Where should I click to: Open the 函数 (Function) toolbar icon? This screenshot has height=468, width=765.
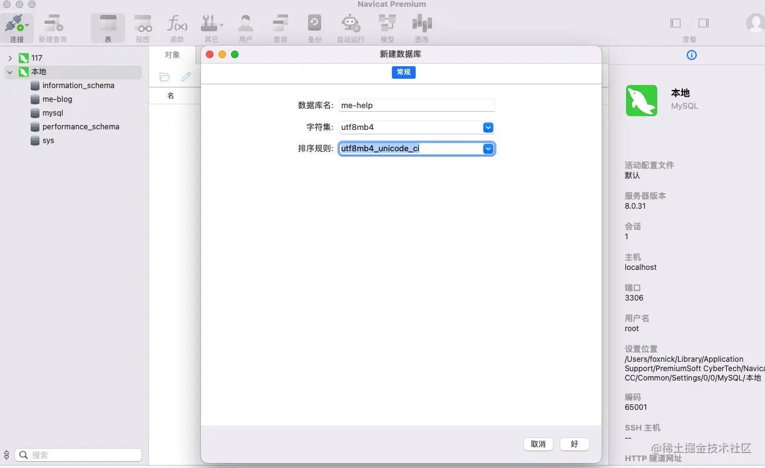(177, 24)
